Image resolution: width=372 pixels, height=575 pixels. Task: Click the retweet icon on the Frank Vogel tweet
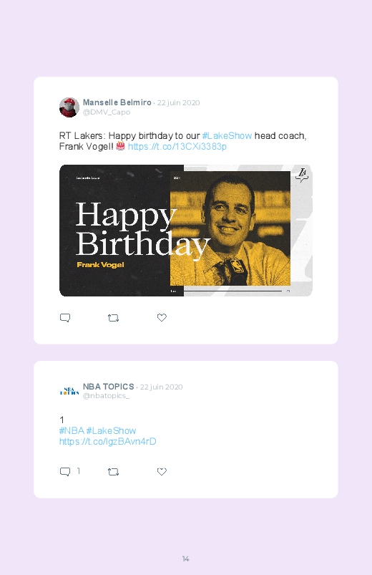[x=113, y=317]
